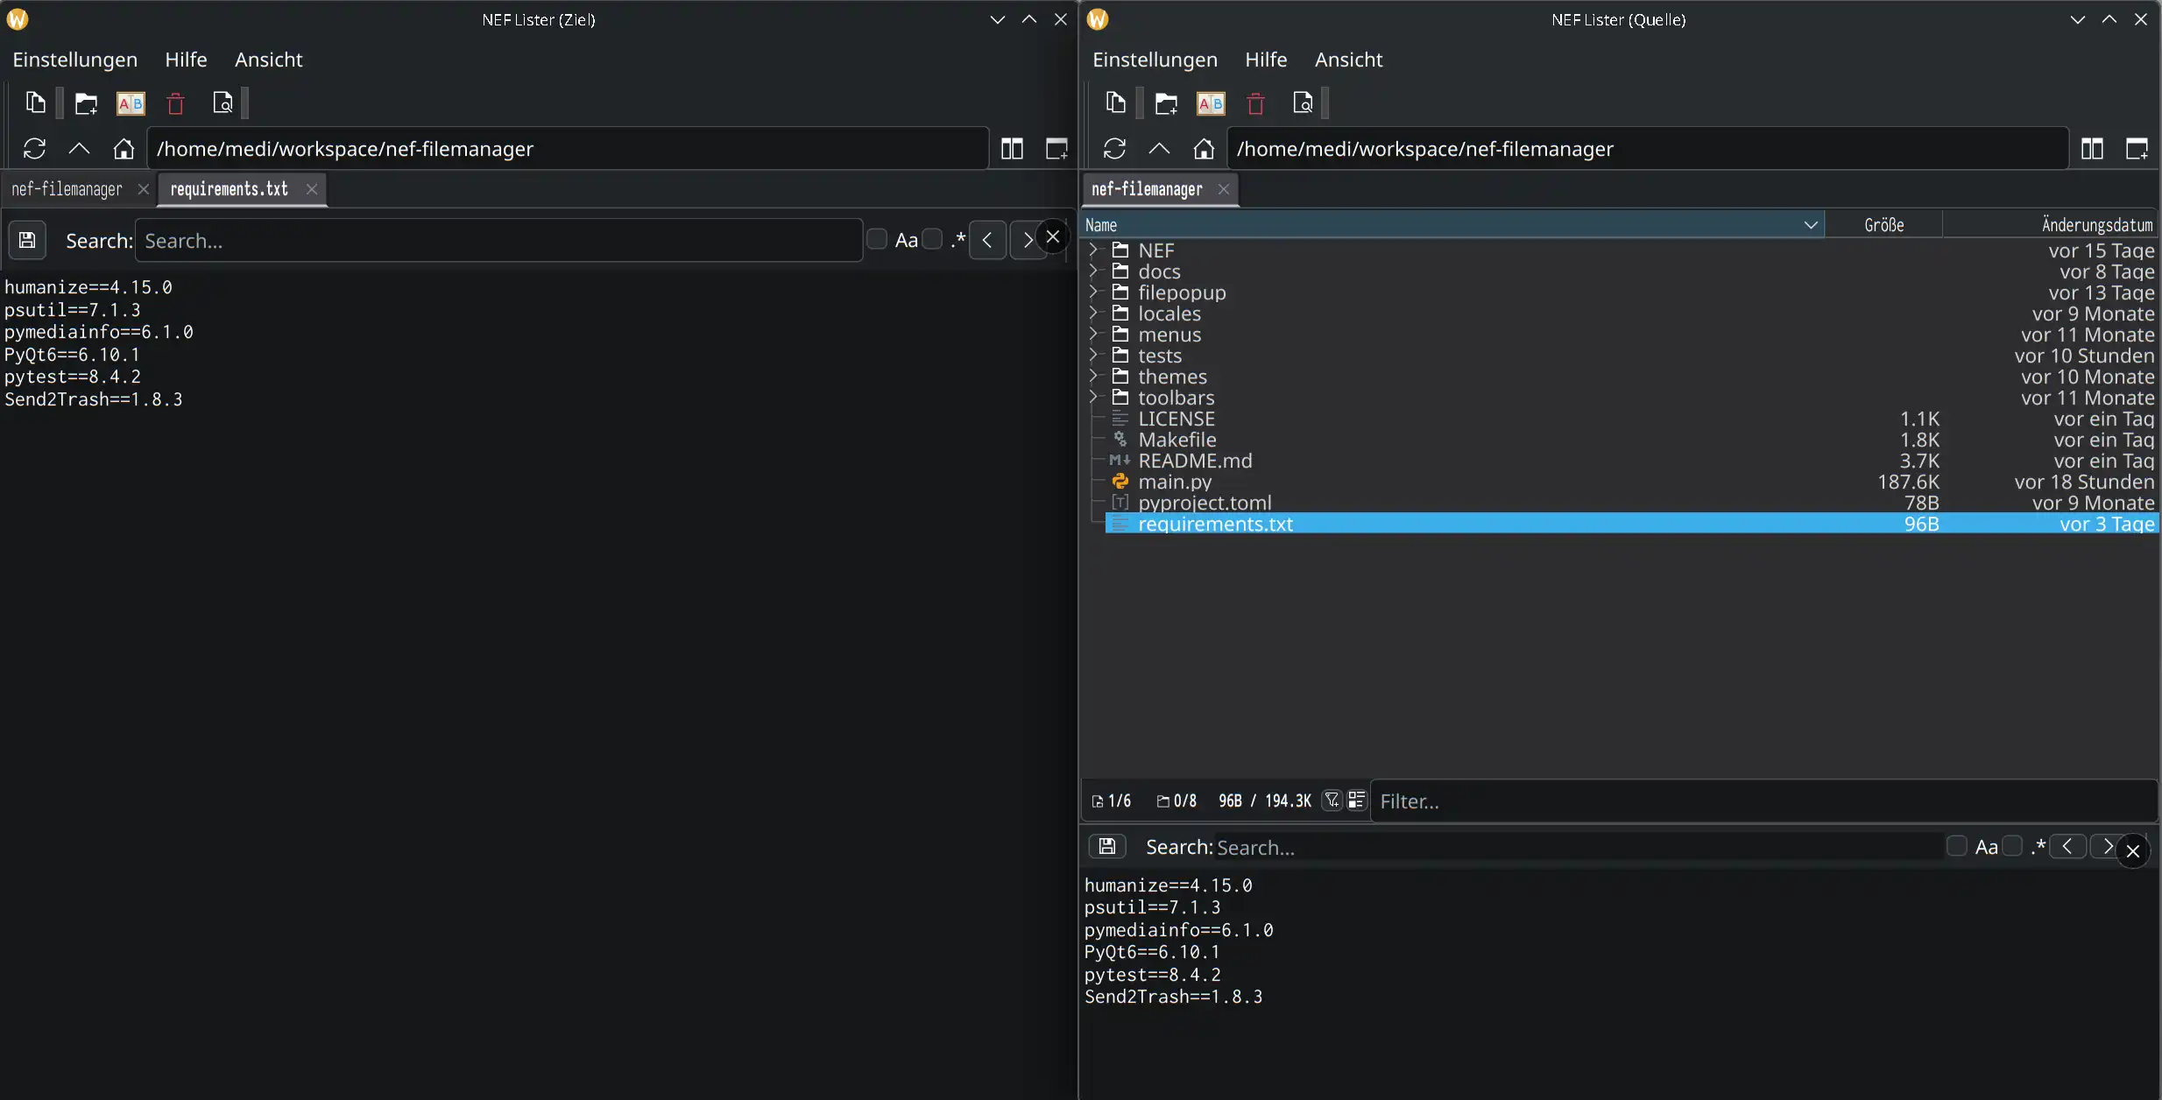Screen dimensions: 2162x1100
Task: Click the A|B rename icon in left toolbar
Action: (131, 103)
